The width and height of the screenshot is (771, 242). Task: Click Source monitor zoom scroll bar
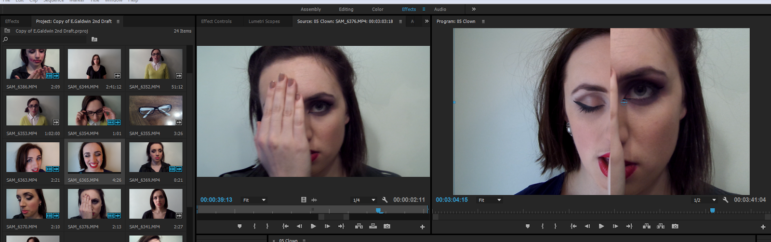[333, 217]
